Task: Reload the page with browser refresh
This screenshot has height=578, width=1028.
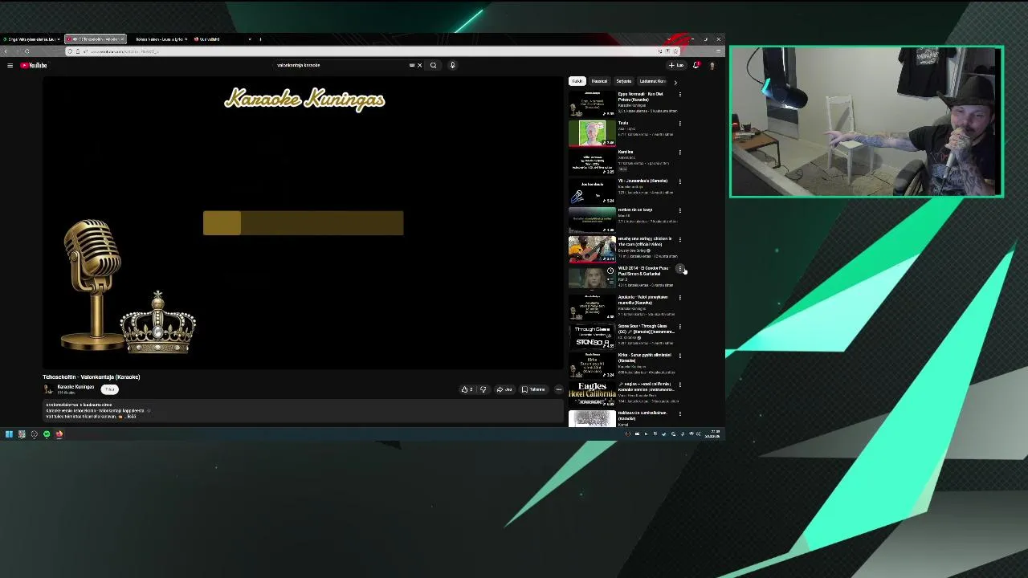Action: click(x=27, y=51)
